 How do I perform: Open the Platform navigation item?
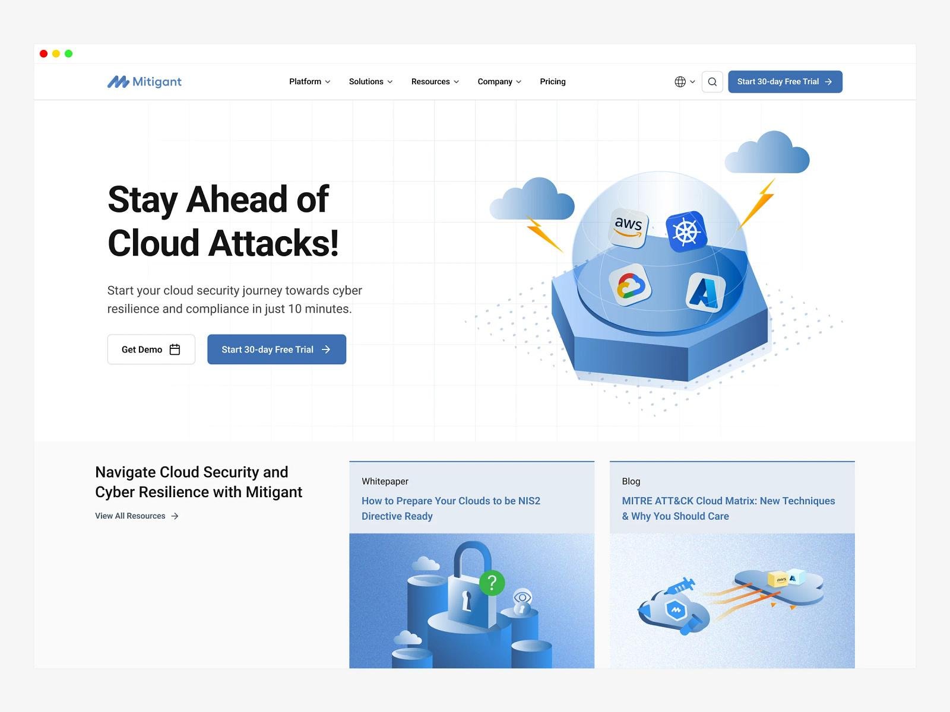coord(310,82)
